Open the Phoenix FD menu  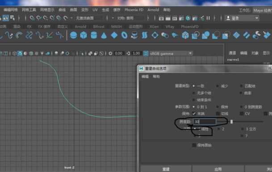[134, 10]
